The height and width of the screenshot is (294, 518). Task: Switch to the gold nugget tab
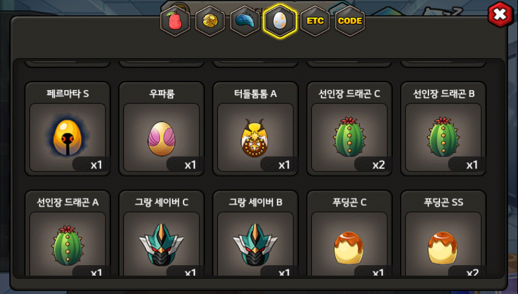210,21
